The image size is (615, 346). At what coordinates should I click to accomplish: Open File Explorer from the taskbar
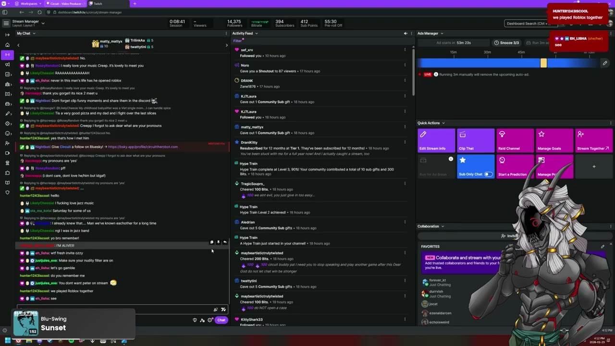(x=29, y=341)
